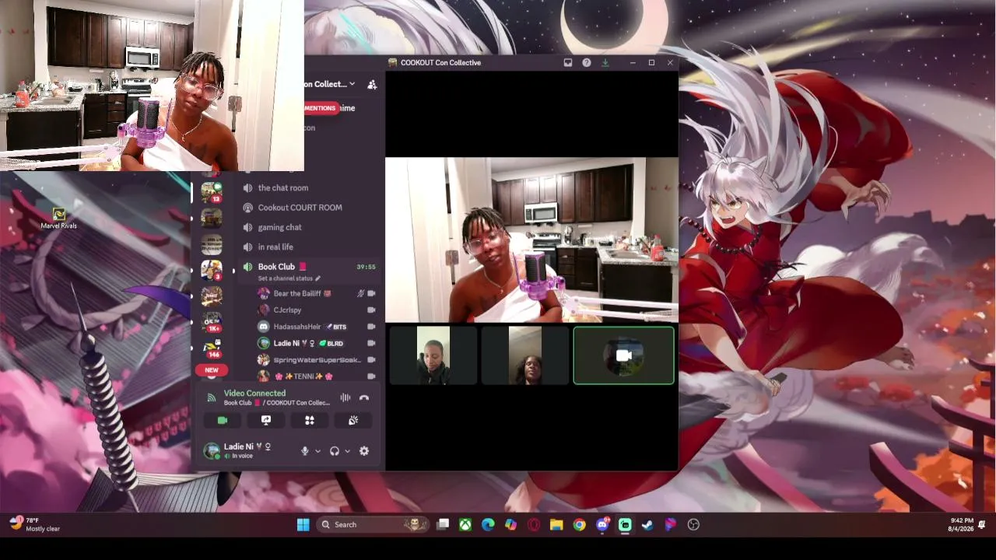Select user CJcrispy in voice list
The height and width of the screenshot is (560, 996).
[x=287, y=310]
